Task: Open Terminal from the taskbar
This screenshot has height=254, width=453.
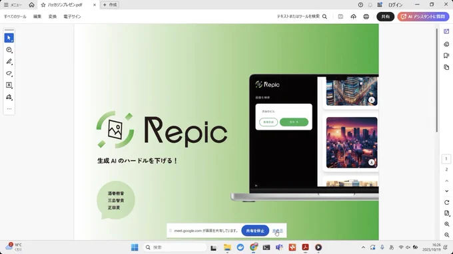Action: pyautogui.click(x=266, y=247)
